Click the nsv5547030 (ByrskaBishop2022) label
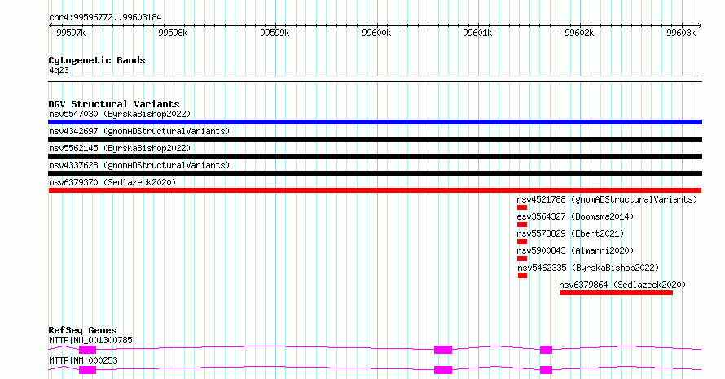 pos(120,114)
